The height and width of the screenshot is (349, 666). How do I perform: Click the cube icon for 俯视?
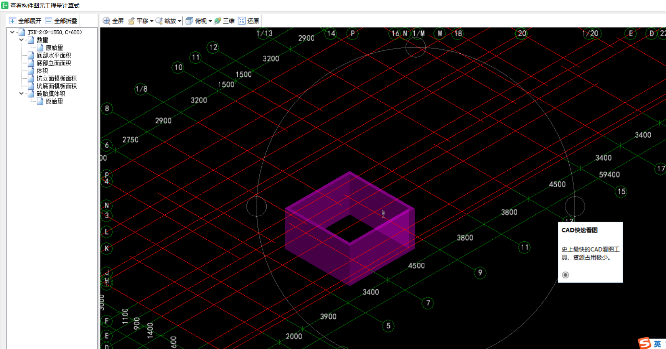coord(189,21)
